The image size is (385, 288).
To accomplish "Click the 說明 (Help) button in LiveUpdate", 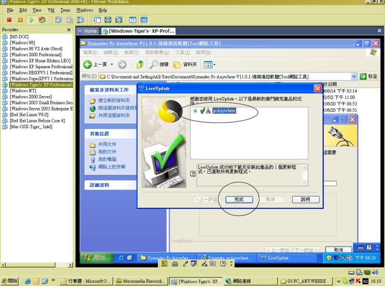I will point(306,199).
